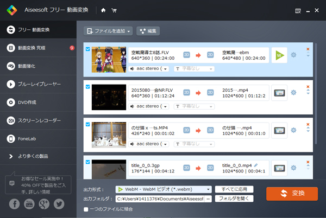Click source 2D icon for 空戦魔導士8話.FLV

[x=186, y=55]
